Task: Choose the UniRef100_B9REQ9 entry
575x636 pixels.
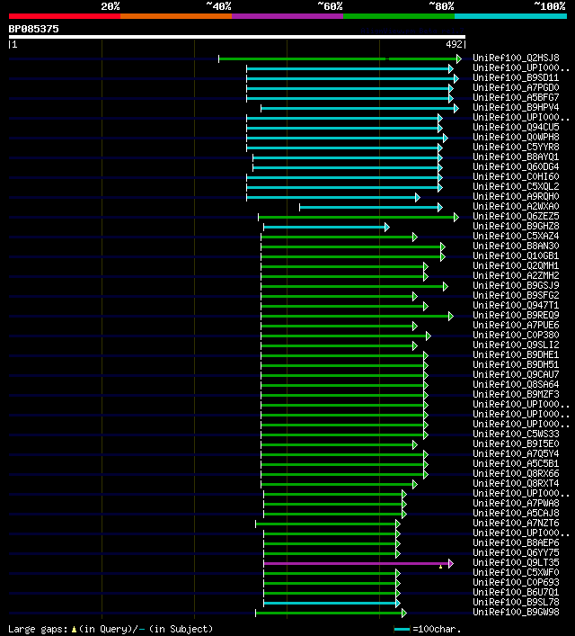Action: tap(516, 315)
